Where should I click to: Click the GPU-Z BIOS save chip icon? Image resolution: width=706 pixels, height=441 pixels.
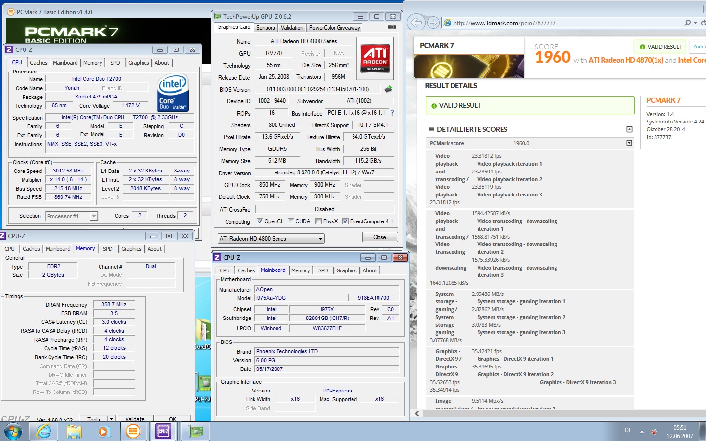(x=388, y=89)
